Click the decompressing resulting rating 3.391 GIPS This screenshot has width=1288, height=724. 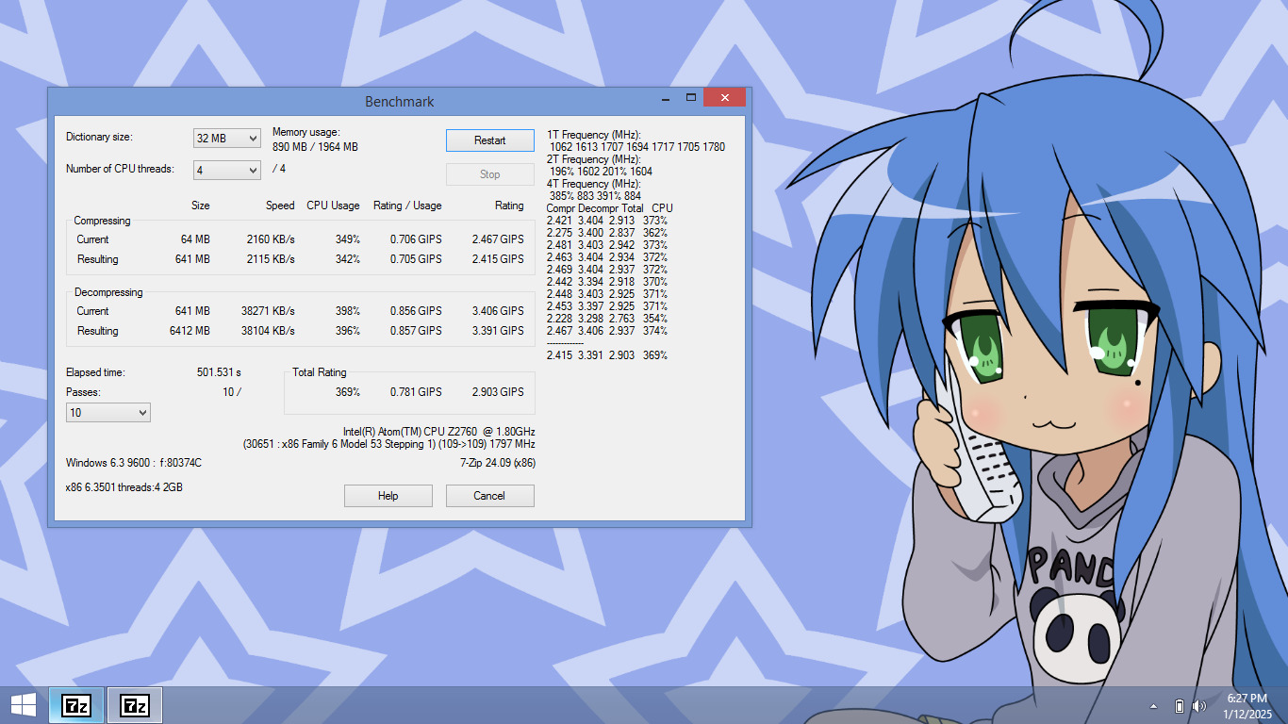pyautogui.click(x=498, y=331)
